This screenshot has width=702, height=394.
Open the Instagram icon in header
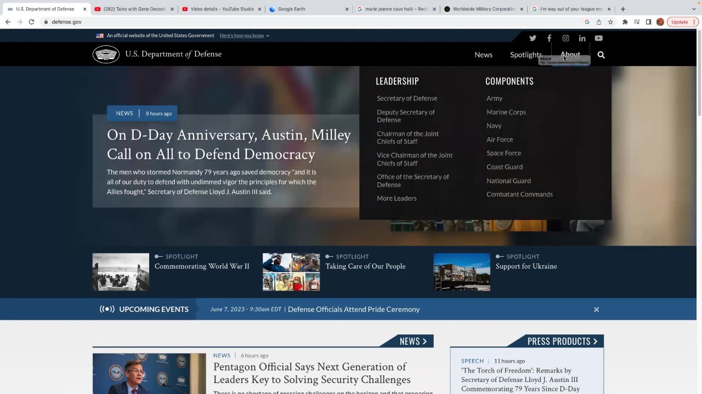point(565,38)
